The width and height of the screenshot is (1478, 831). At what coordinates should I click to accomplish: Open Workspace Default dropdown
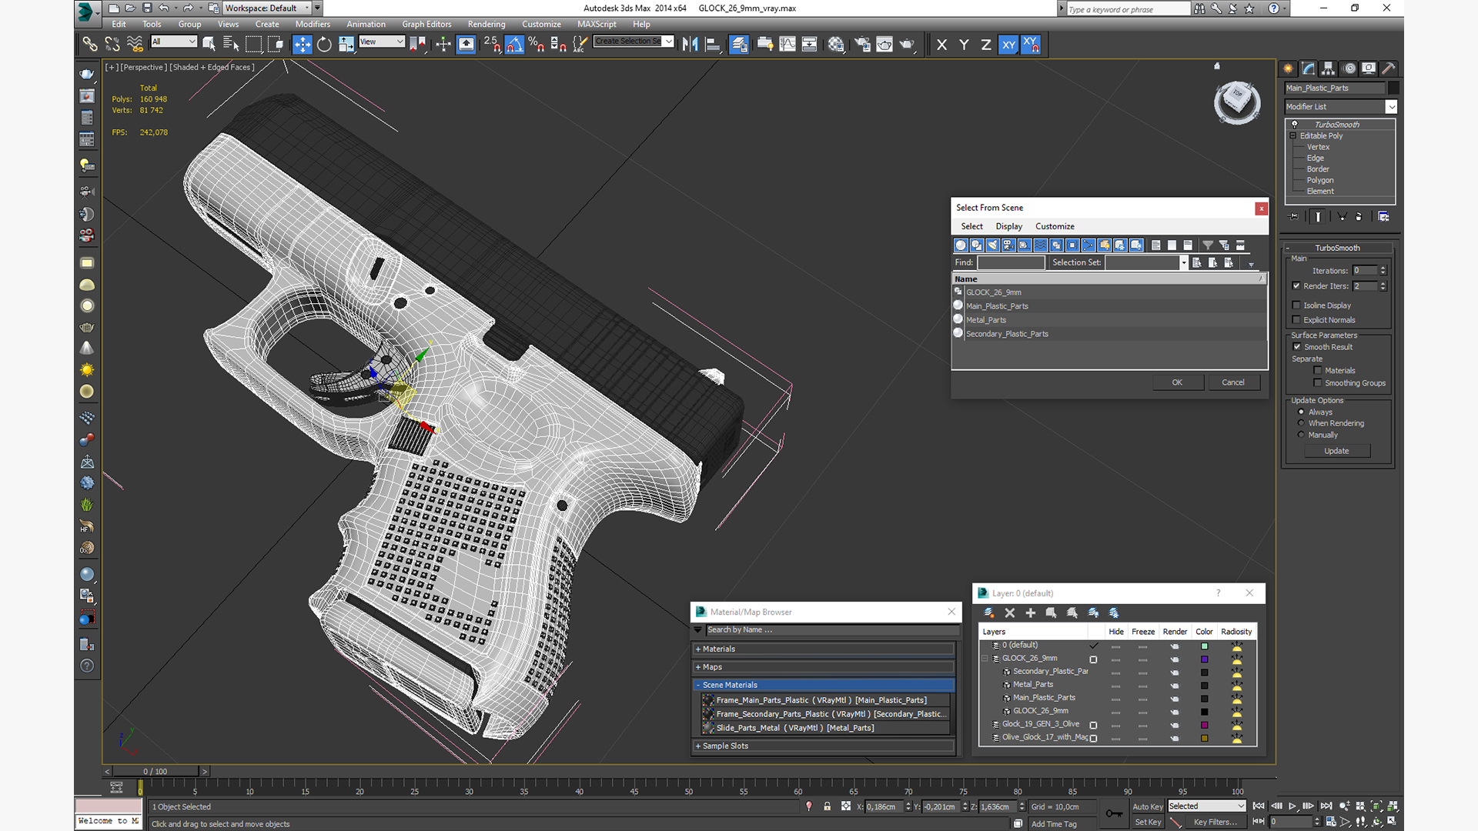pos(266,8)
